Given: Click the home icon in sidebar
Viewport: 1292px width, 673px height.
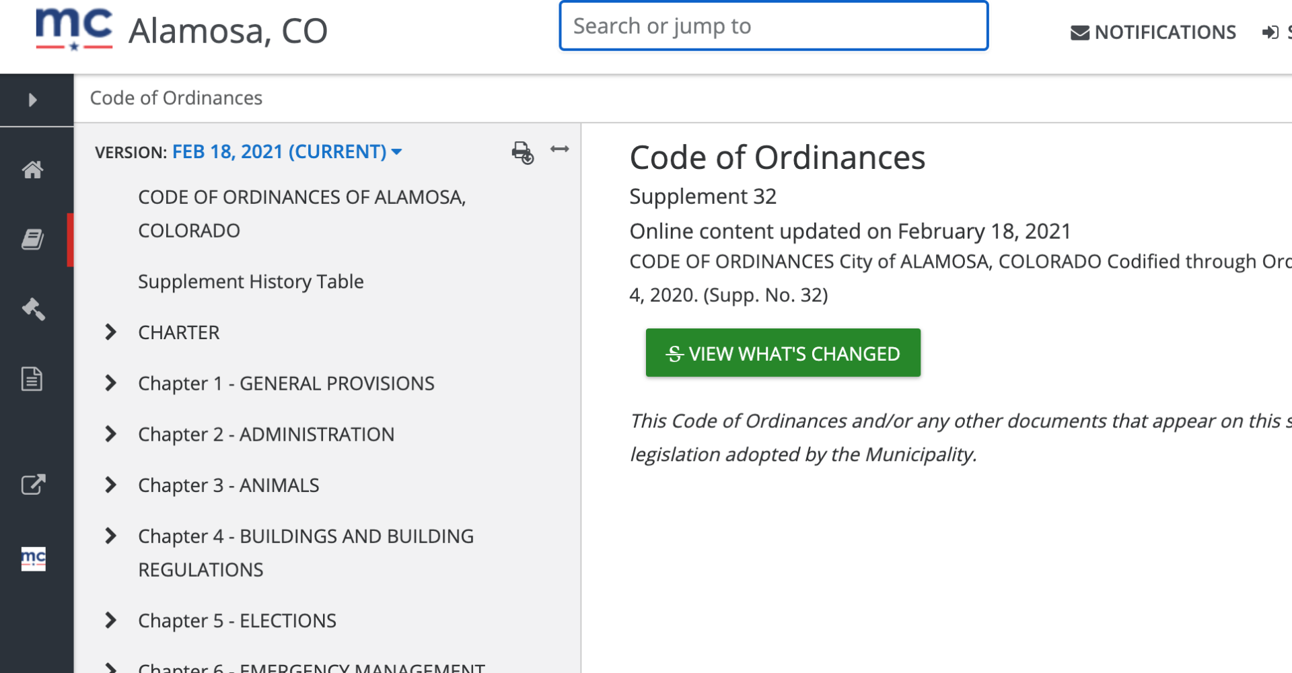Looking at the screenshot, I should [x=32, y=170].
